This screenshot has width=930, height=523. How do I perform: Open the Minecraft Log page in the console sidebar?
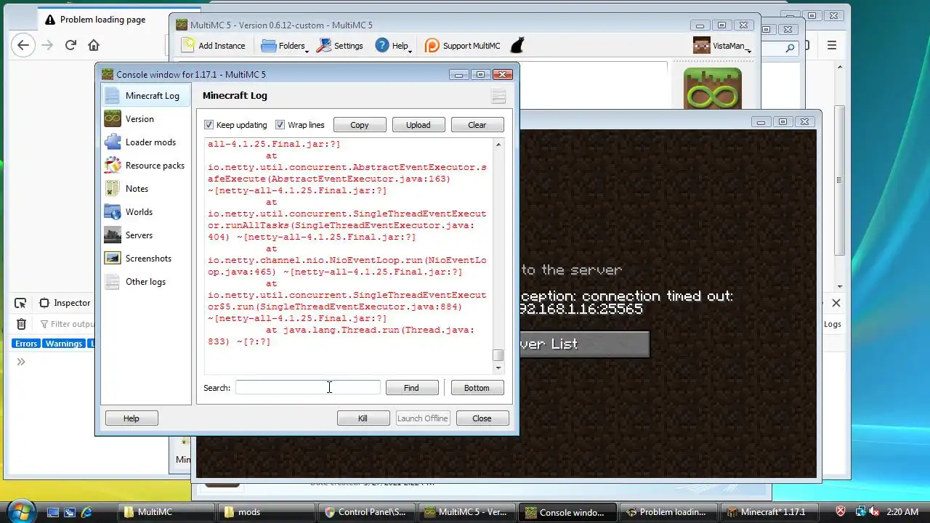[146, 95]
